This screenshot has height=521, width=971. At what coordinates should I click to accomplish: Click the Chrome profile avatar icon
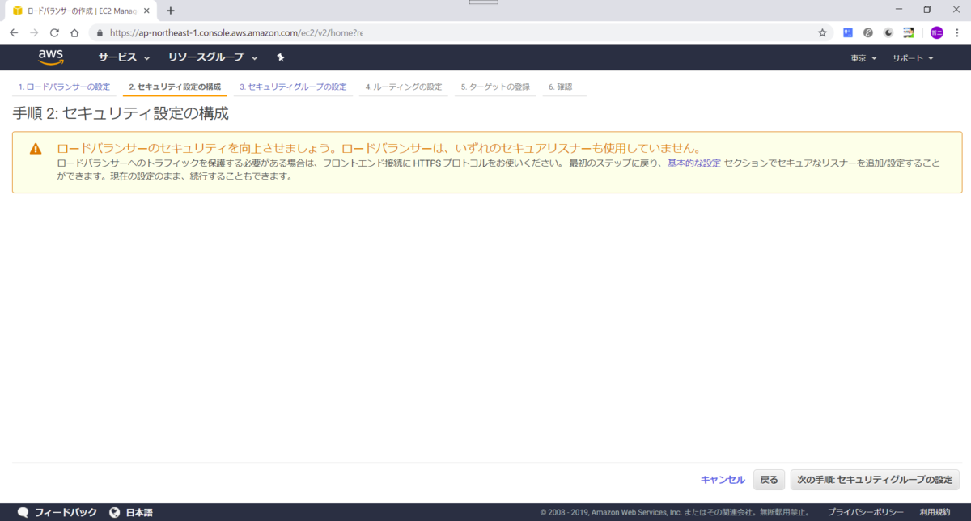click(936, 32)
